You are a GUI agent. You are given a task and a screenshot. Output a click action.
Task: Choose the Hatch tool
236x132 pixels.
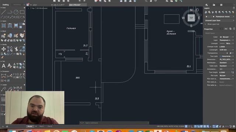pyautogui.click(x=4, y=25)
